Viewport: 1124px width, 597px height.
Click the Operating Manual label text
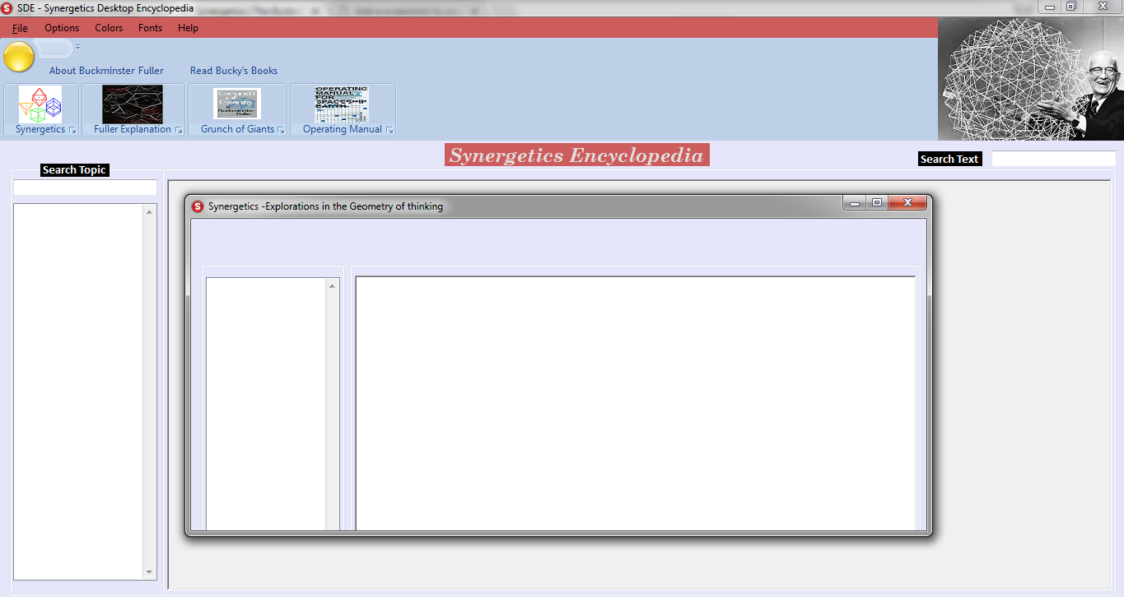click(x=343, y=129)
